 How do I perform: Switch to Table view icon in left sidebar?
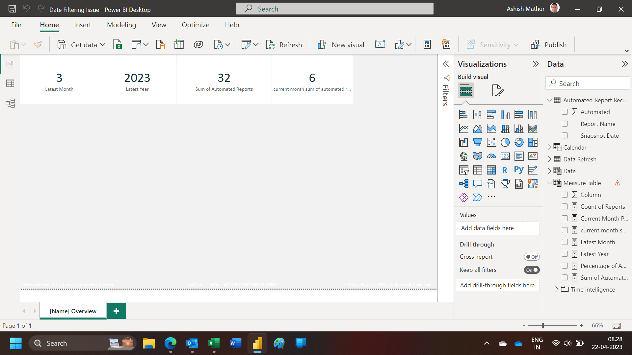[10, 83]
